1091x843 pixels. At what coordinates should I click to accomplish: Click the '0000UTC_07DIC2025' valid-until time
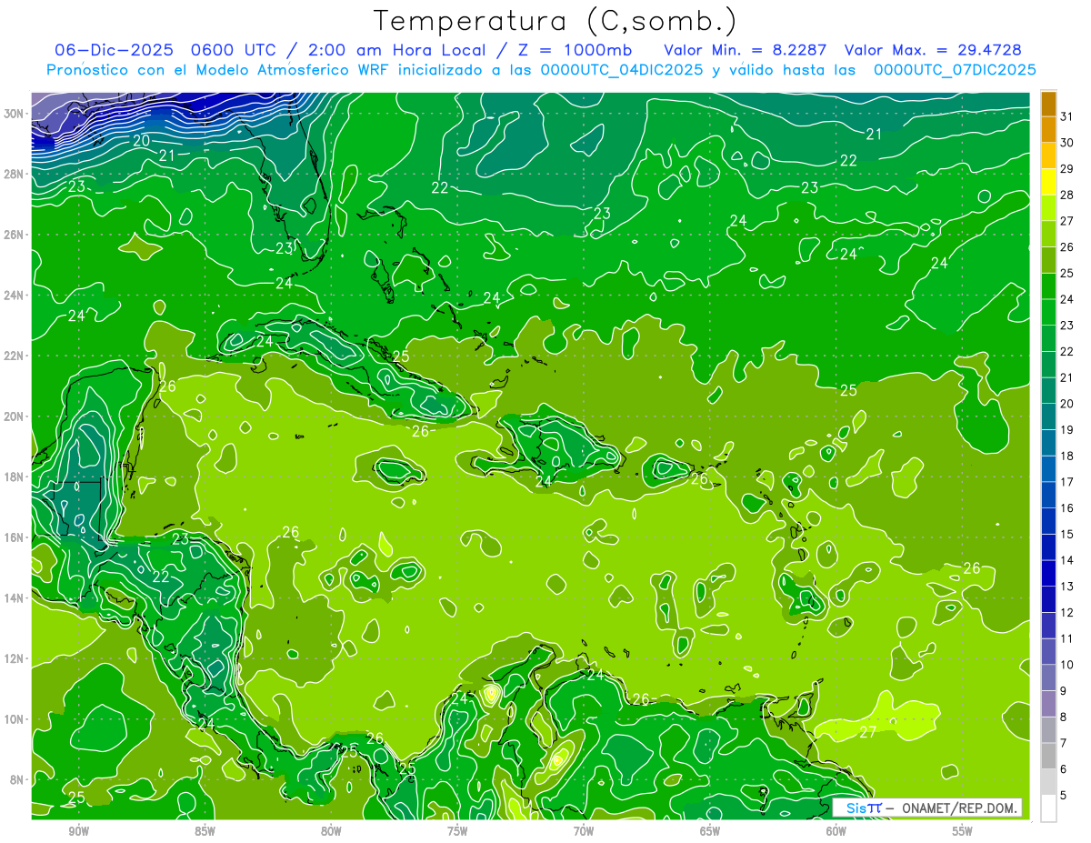[955, 70]
